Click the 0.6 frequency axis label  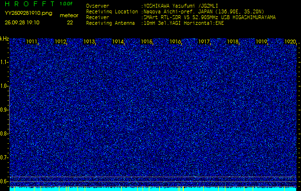click(x=4, y=181)
